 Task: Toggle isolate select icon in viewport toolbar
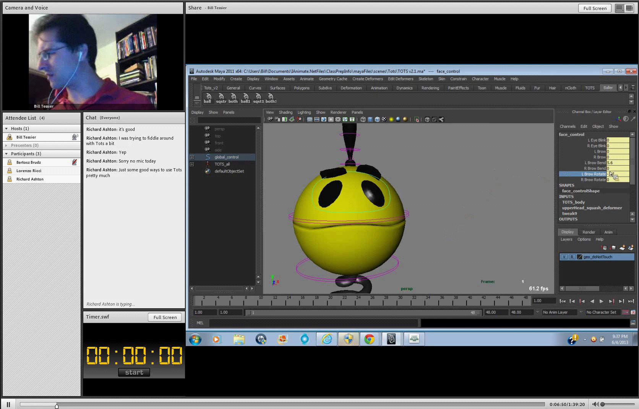417,119
